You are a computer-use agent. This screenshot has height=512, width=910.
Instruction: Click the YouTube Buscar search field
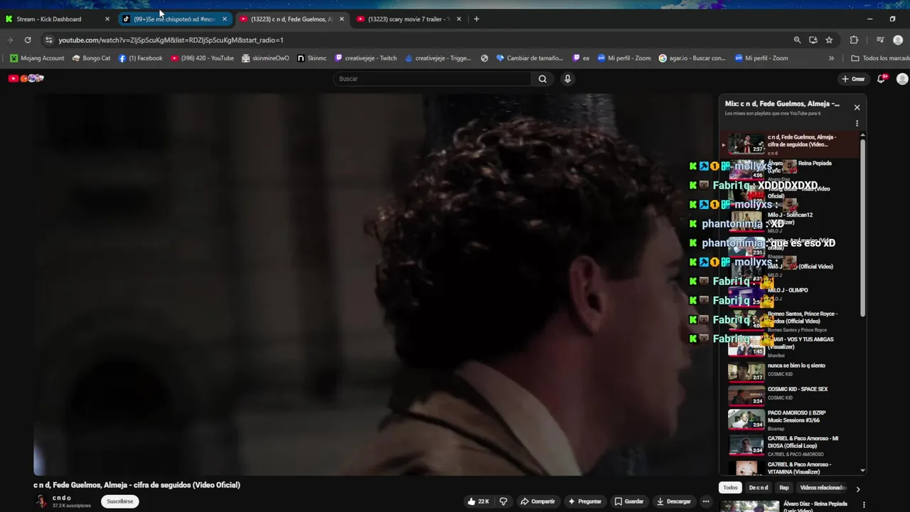[432, 79]
